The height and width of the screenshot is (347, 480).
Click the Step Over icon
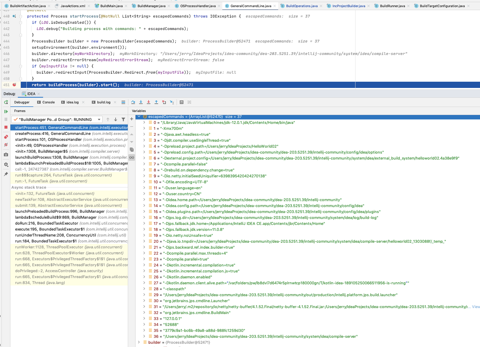(x=133, y=102)
